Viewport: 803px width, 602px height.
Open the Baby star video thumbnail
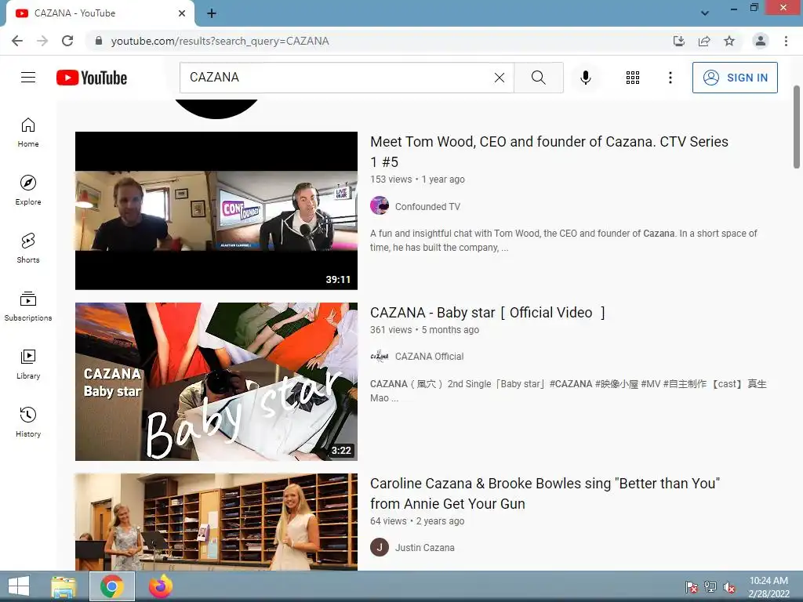point(216,382)
